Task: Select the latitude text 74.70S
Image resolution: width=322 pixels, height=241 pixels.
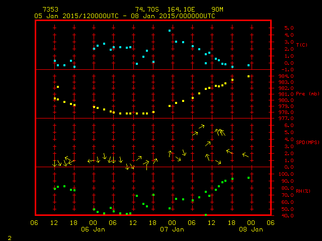Action: click(147, 10)
